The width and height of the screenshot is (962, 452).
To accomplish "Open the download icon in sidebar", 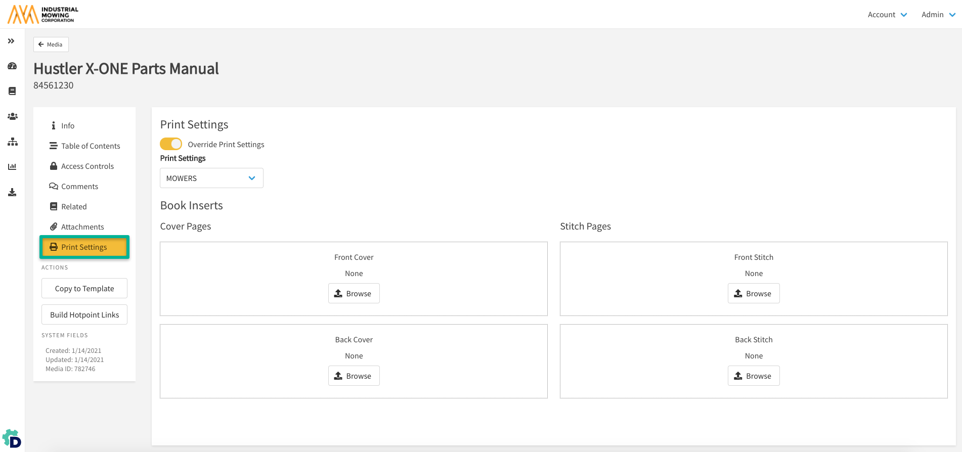I will pos(12,192).
